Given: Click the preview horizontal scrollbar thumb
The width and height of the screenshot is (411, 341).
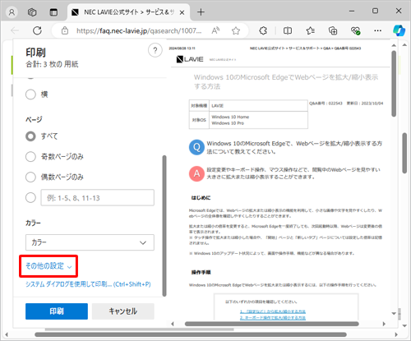Looking at the screenshot, I should 272,324.
